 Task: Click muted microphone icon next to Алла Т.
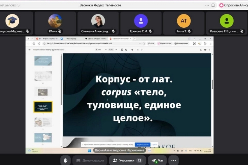(x=189, y=31)
